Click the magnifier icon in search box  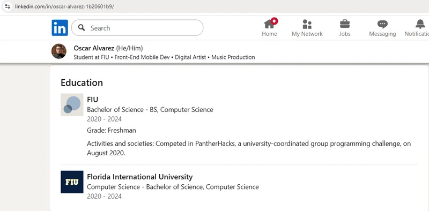82,28
